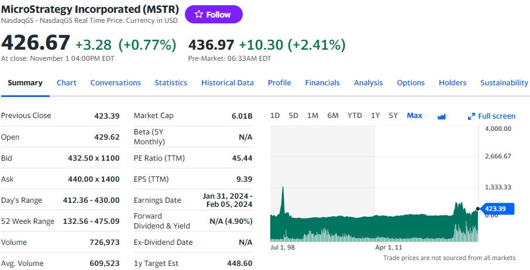Open the Conversations tab

[x=115, y=83]
